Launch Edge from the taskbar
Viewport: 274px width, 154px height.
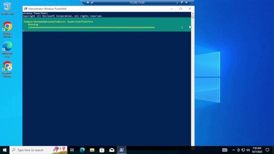point(82,150)
